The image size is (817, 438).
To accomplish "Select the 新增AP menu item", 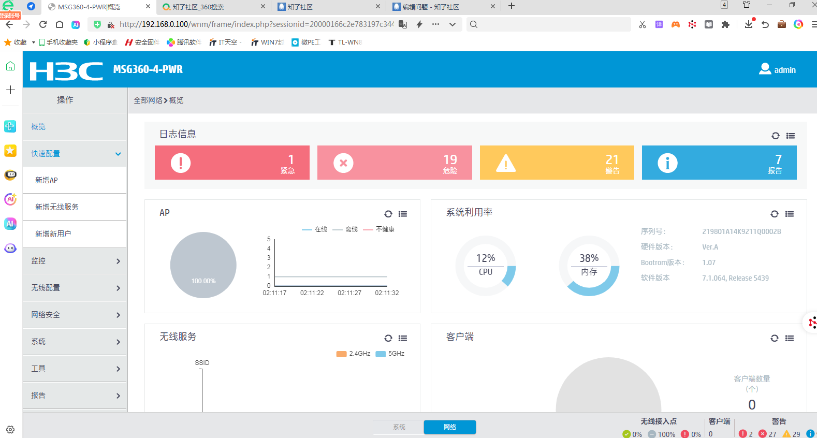I will (47, 180).
